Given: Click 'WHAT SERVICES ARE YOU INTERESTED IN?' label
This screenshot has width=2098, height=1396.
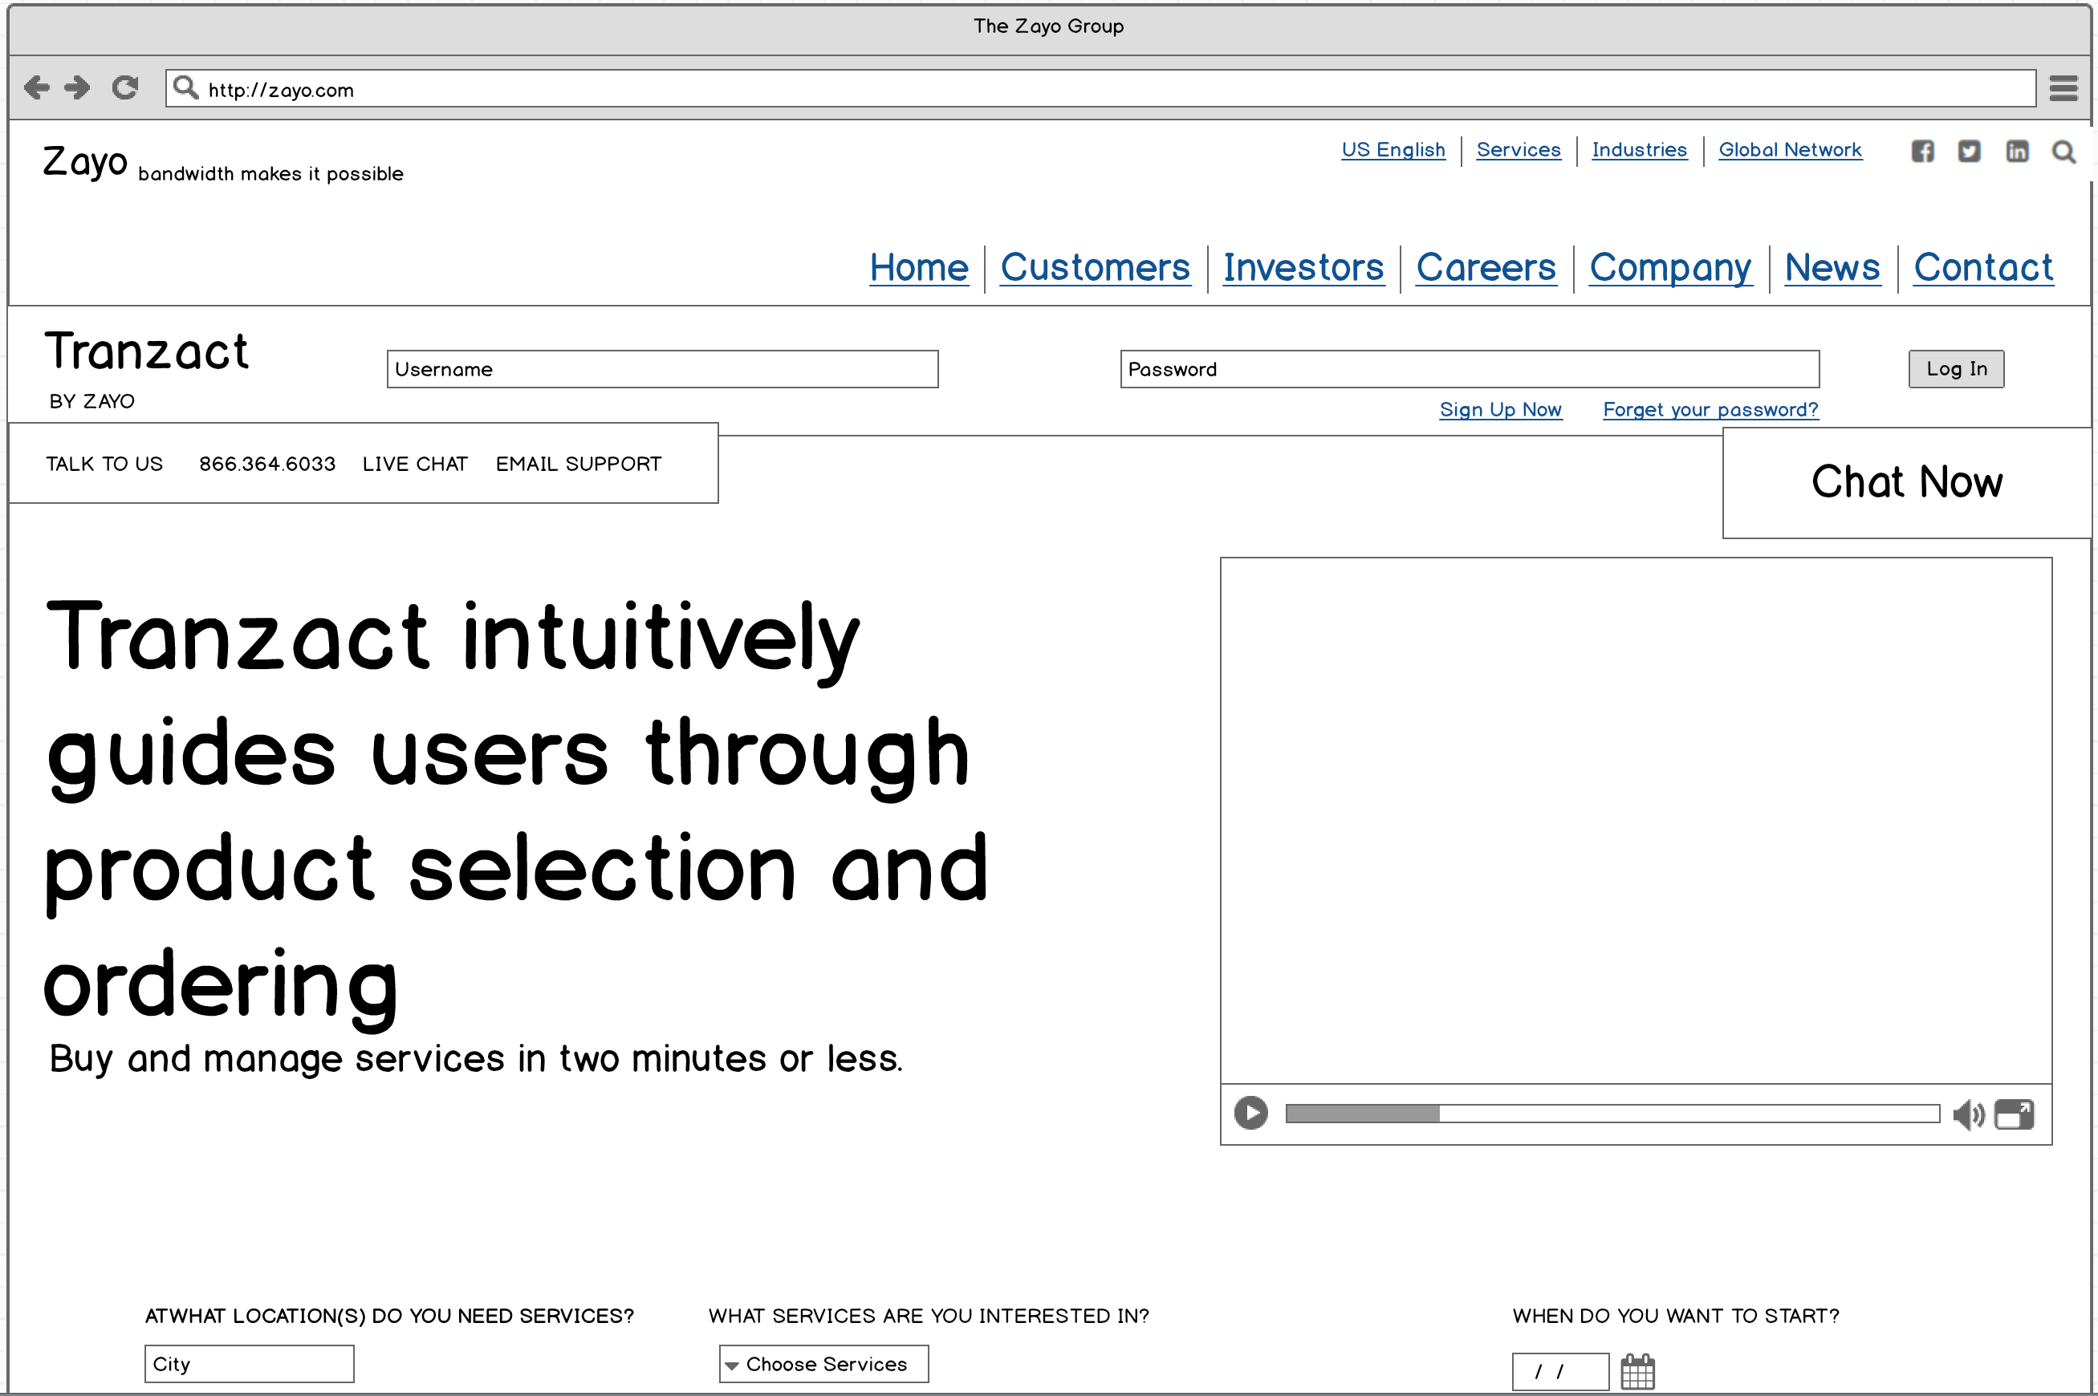Looking at the screenshot, I should pos(929,1316).
